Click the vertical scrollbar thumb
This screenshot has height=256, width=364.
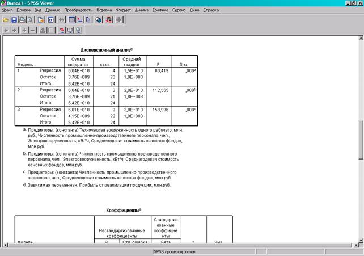[x=361, y=140]
